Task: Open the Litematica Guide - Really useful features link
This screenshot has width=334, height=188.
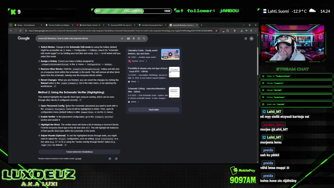Action: (142, 52)
